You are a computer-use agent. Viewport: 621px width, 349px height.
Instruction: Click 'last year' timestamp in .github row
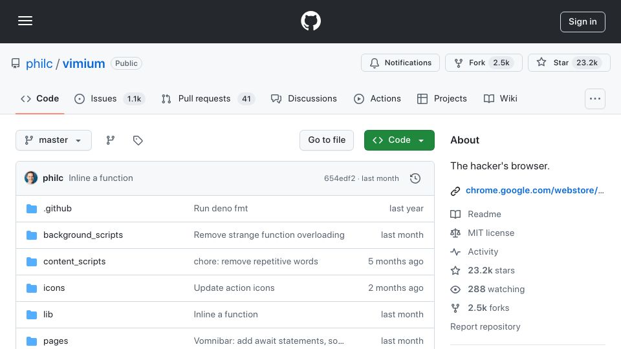coord(406,209)
